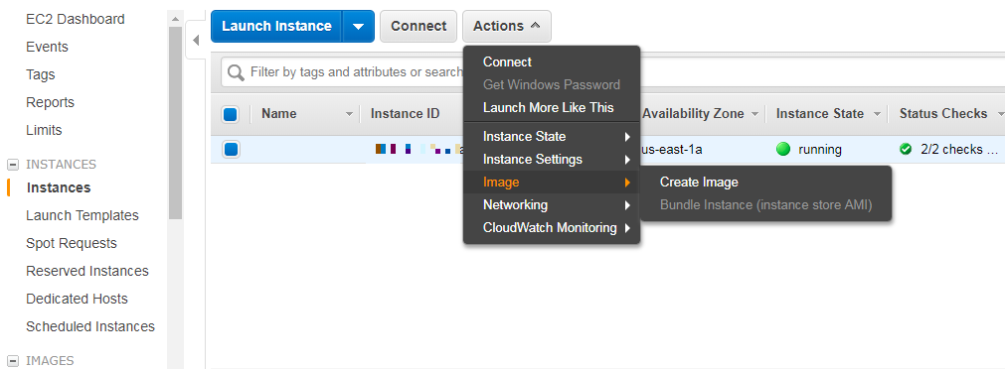Click the green checkmark status icon
Screen dimensions: 1005x369
[906, 150]
